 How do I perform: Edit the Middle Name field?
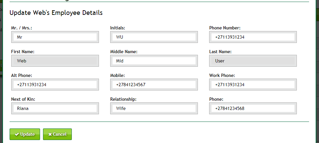(154, 61)
